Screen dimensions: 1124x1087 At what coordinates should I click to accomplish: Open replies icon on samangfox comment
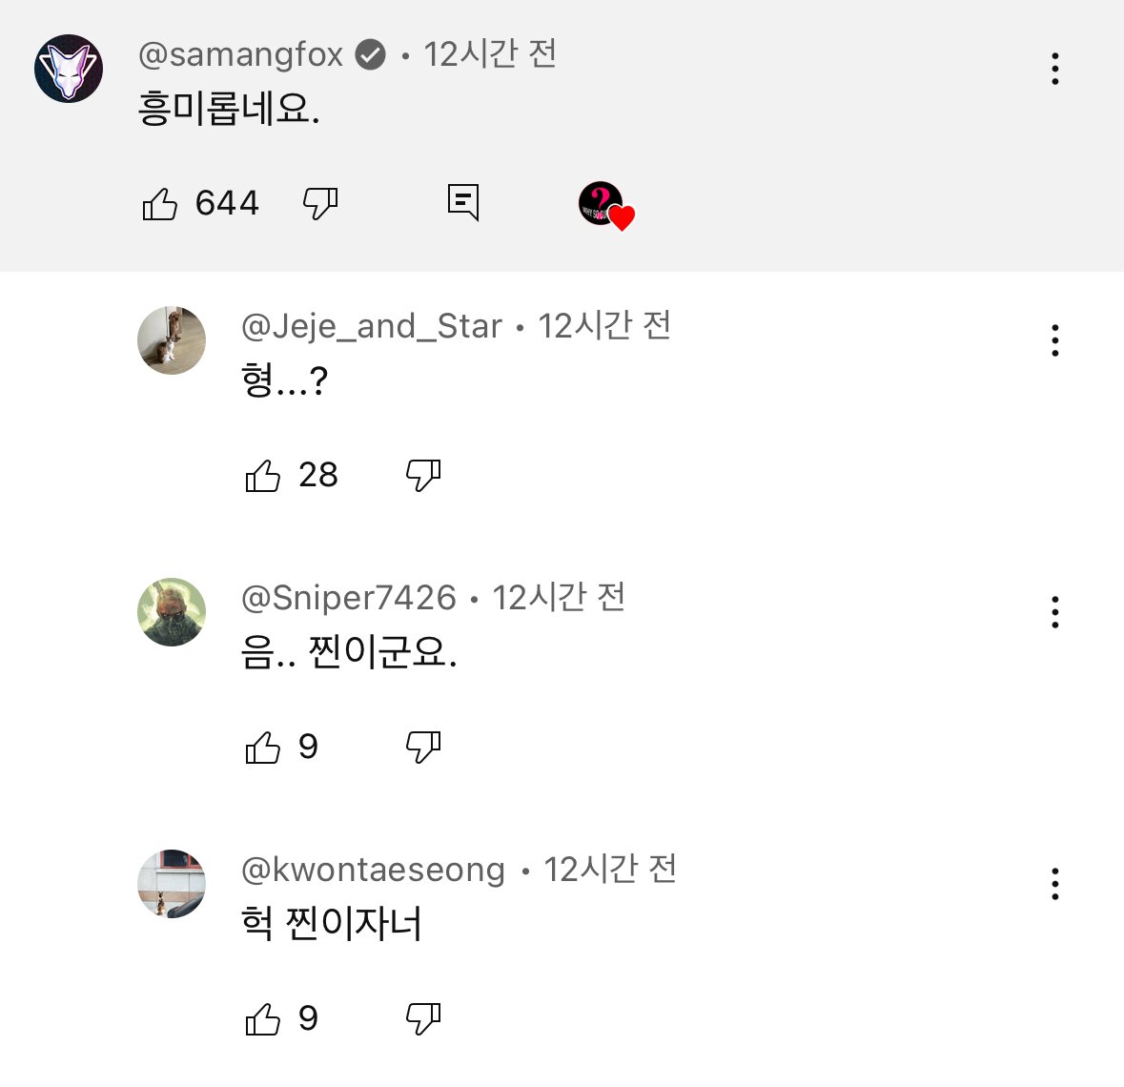click(463, 202)
